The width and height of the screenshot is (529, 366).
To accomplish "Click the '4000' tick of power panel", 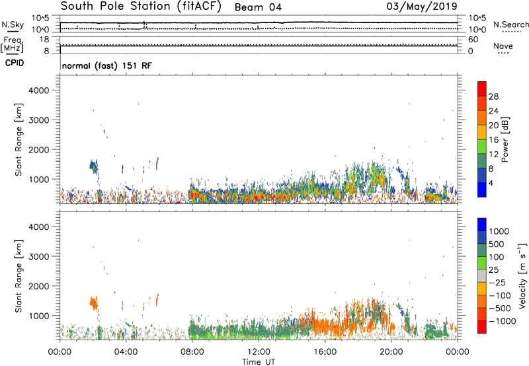I will click(39, 91).
